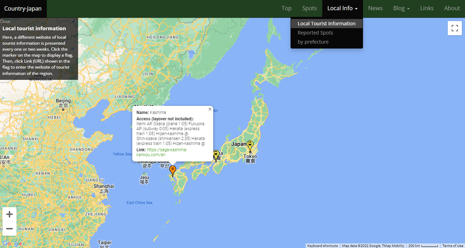Viewport: 465px width, 248px height.
Task: Select the yellow train marker near Tokyo
Action: tap(250, 144)
